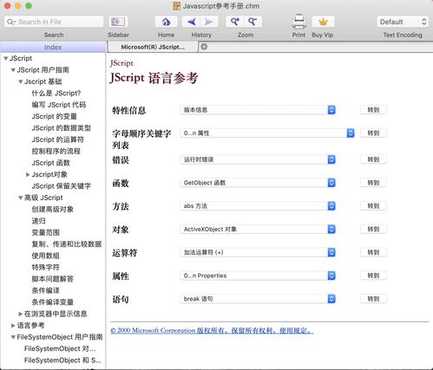The height and width of the screenshot is (370, 433).
Task: Open the GetObject 函数 dropdown
Action: [258, 183]
